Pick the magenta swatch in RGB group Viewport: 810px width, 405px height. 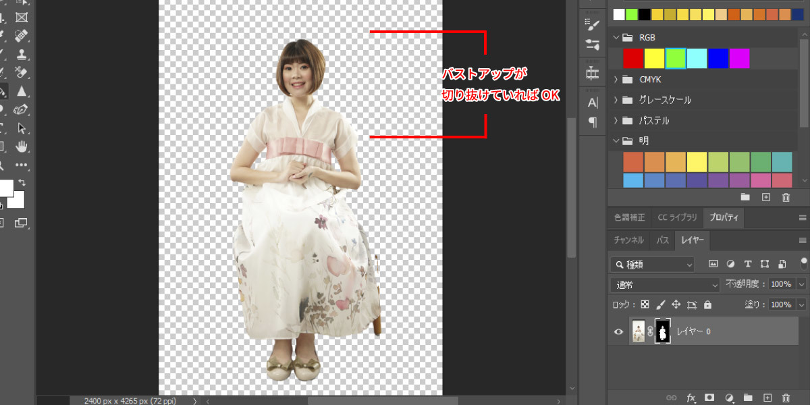point(739,58)
